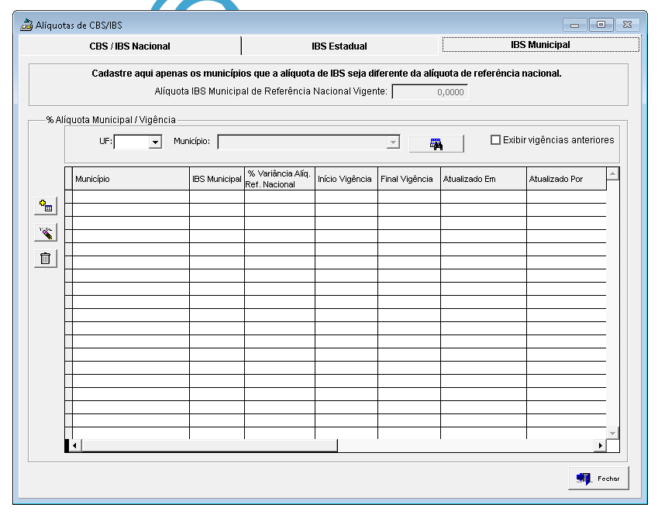Switch to CBS / IBS Nacional tab
658x518 pixels.
coord(129,46)
